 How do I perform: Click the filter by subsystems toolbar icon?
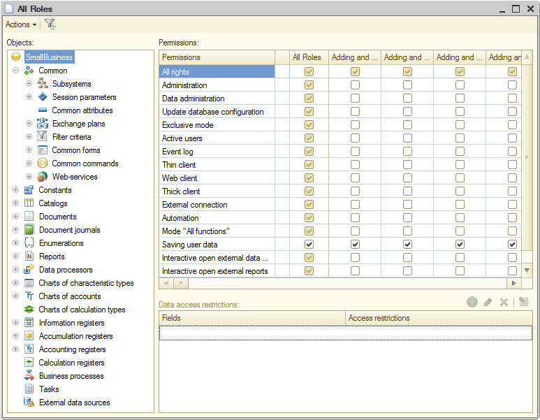[x=50, y=24]
